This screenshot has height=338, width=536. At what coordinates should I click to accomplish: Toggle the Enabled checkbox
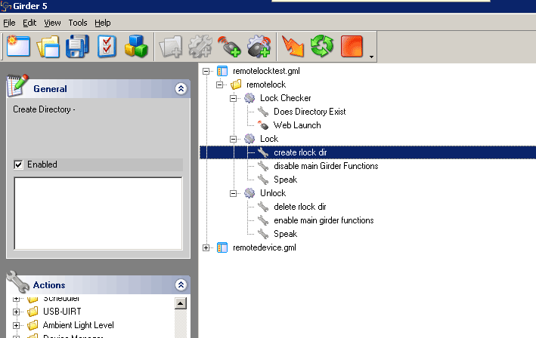19,164
